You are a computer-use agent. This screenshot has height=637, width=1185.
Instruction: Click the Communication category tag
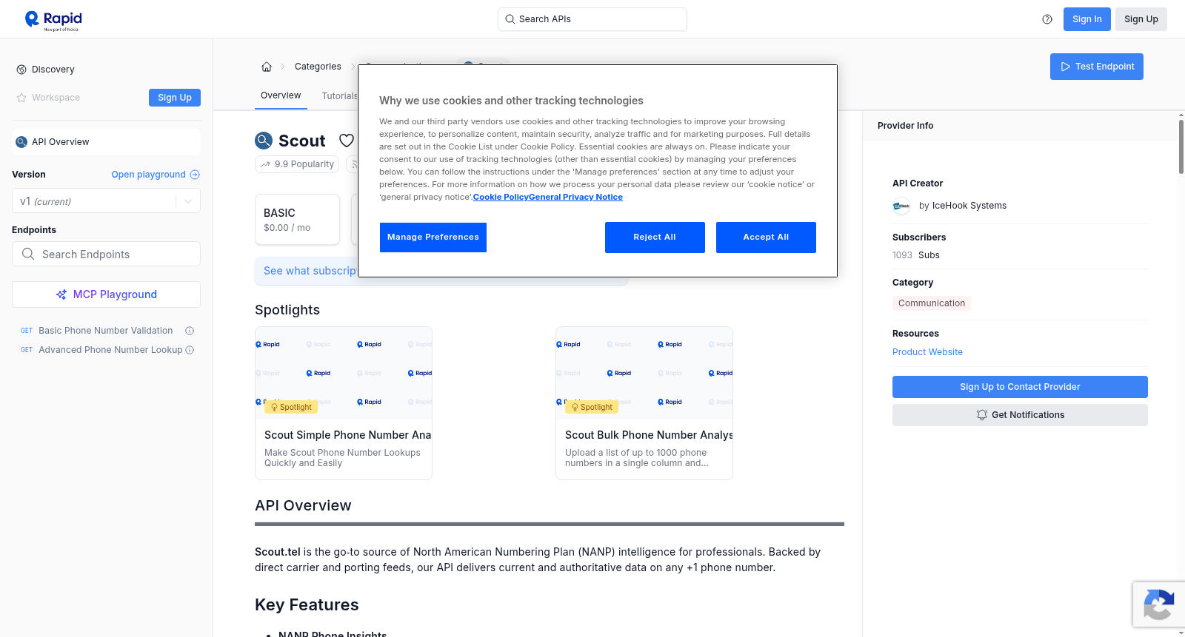[x=932, y=303]
